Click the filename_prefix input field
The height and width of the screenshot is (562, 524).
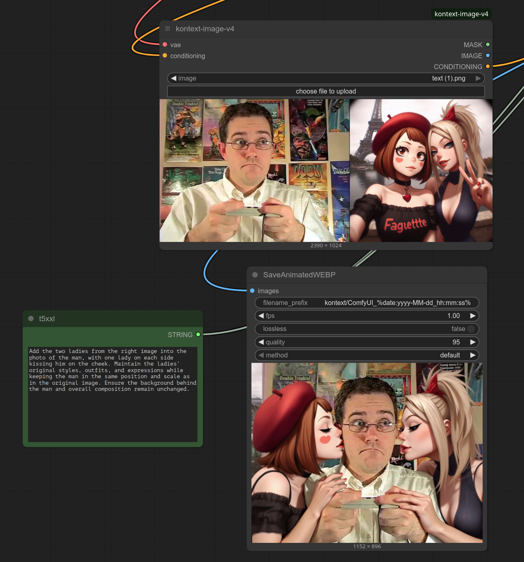click(367, 303)
